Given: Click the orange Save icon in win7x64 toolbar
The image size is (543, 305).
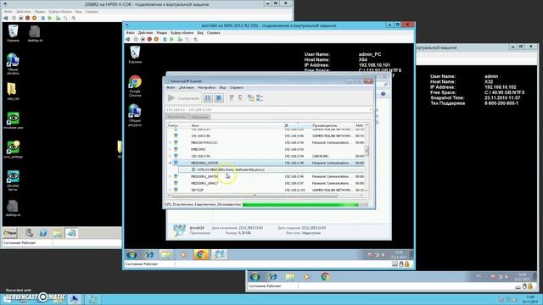Looking at the screenshot, I should (156, 40).
